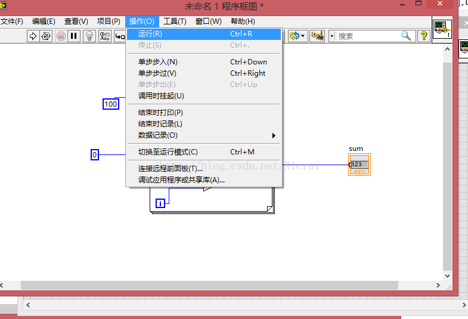The height and width of the screenshot is (319, 468).
Task: Choose 调试应用程序或共享库(A)... entry
Action: pyautogui.click(x=204, y=180)
